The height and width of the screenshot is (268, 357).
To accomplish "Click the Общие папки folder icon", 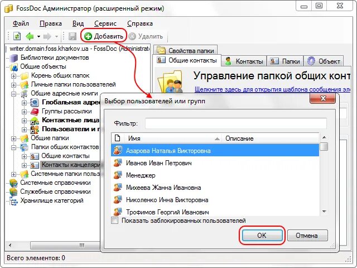I will click(x=24, y=138).
